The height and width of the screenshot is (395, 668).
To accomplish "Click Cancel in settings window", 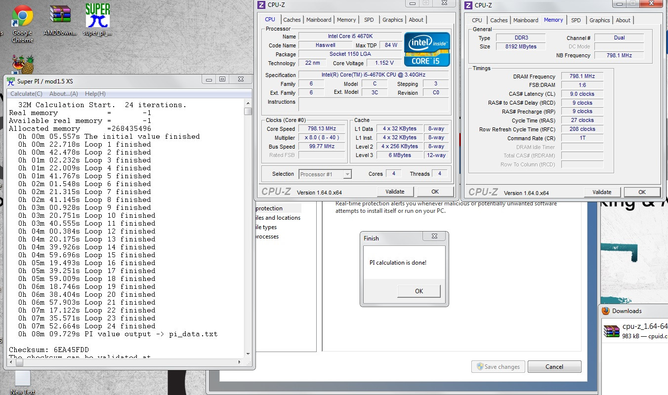I will (x=554, y=366).
